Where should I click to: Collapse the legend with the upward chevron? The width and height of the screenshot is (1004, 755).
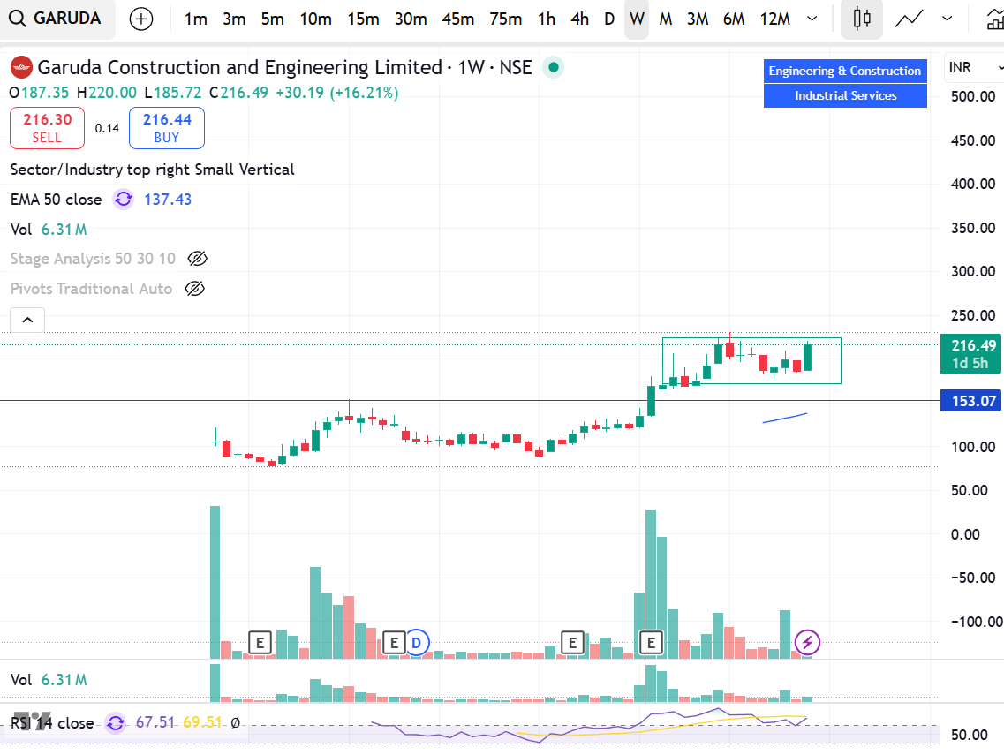point(26,320)
